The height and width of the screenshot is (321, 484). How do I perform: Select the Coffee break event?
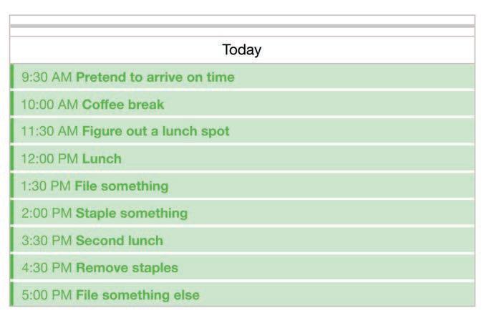point(123,105)
